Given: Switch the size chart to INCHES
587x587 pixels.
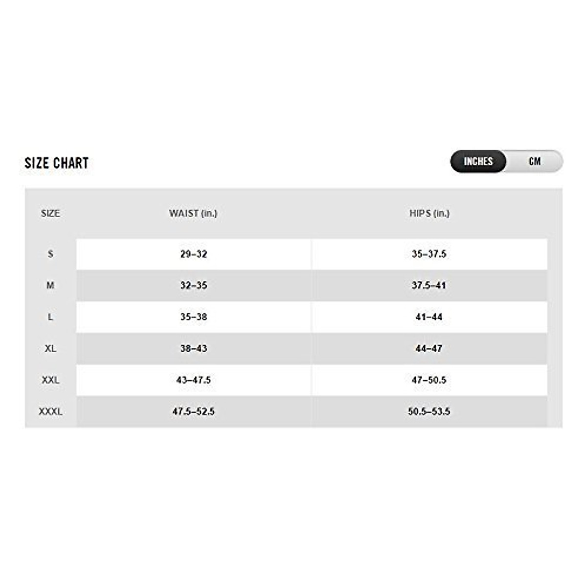Looking at the screenshot, I should pyautogui.click(x=478, y=161).
